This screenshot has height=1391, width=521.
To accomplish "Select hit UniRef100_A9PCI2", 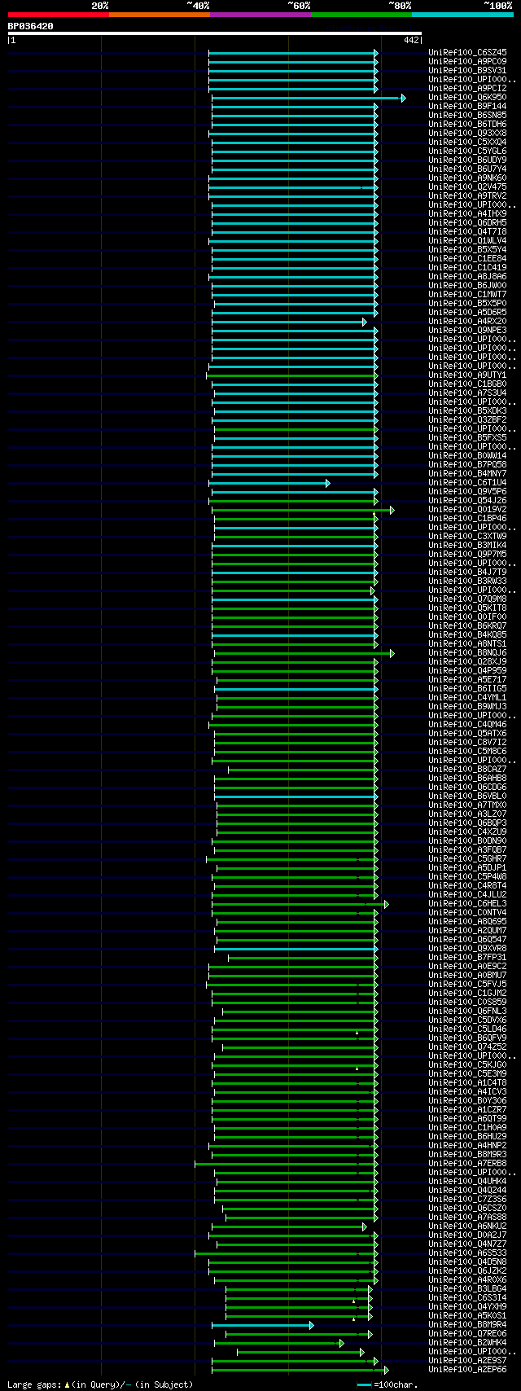I will pyautogui.click(x=467, y=89).
